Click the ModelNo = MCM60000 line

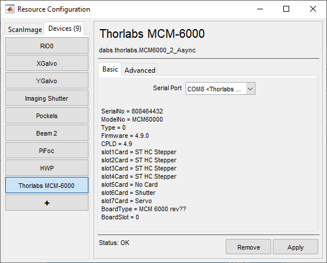tap(132, 119)
